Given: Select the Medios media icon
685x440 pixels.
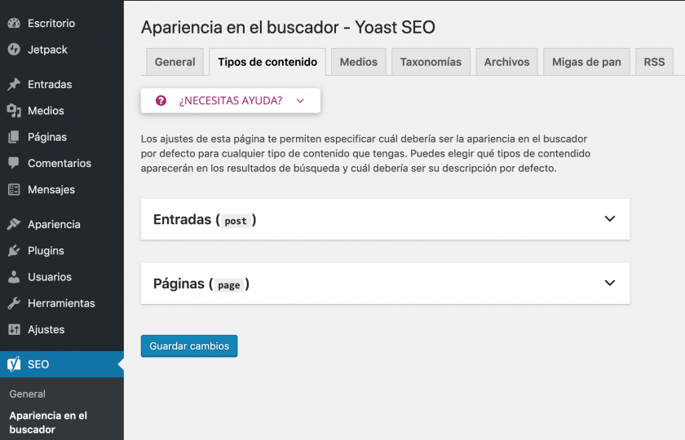Looking at the screenshot, I should tap(14, 111).
